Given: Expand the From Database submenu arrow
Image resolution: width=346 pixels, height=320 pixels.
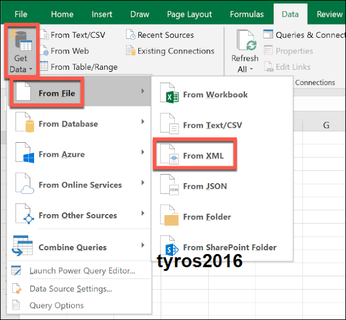Looking at the screenshot, I should click(x=143, y=122).
